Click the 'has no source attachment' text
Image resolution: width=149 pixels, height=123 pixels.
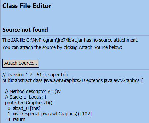tap(111, 40)
